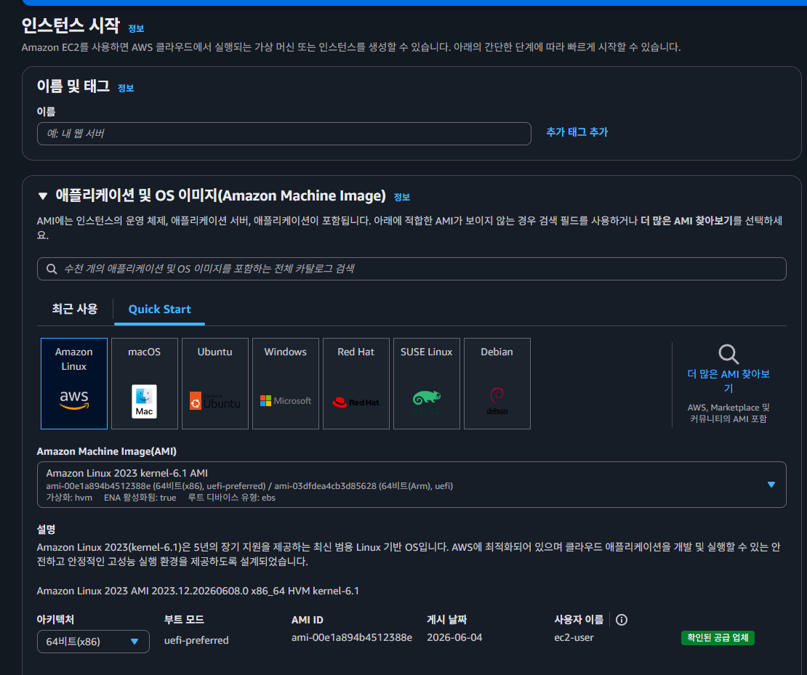The height and width of the screenshot is (675, 807).
Task: Open 정보 link next to 이름 및 태그
Action: tap(126, 89)
